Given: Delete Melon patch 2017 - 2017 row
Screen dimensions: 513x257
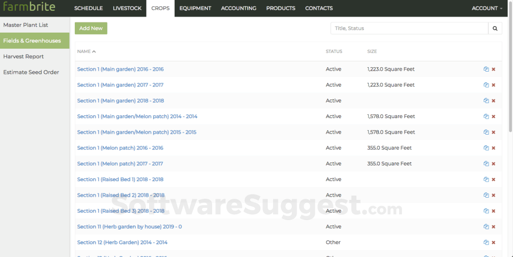Looking at the screenshot, I should coord(493,163).
